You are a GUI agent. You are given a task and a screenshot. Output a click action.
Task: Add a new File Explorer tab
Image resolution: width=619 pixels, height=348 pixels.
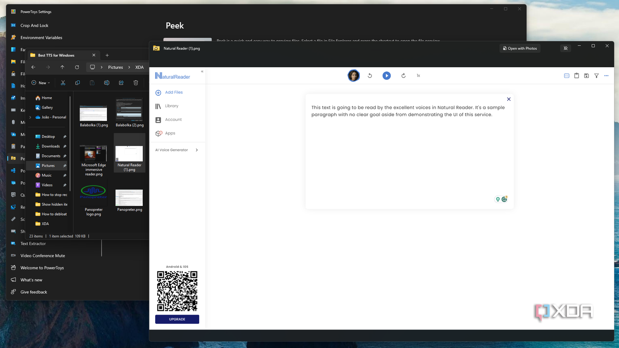[x=107, y=55]
